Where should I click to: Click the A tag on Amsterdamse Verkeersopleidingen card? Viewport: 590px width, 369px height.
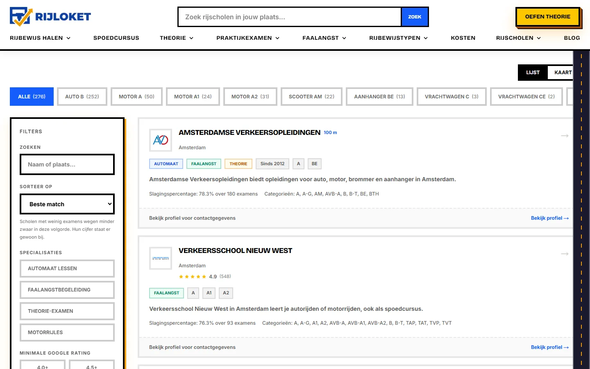299,164
